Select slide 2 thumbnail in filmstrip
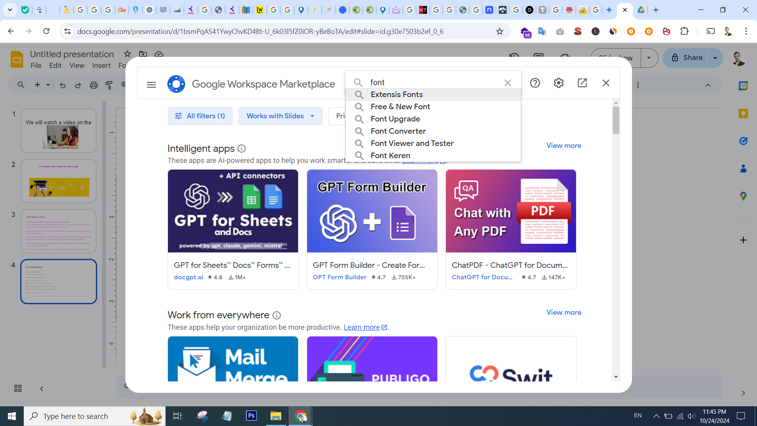This screenshot has height=426, width=757. tap(59, 181)
